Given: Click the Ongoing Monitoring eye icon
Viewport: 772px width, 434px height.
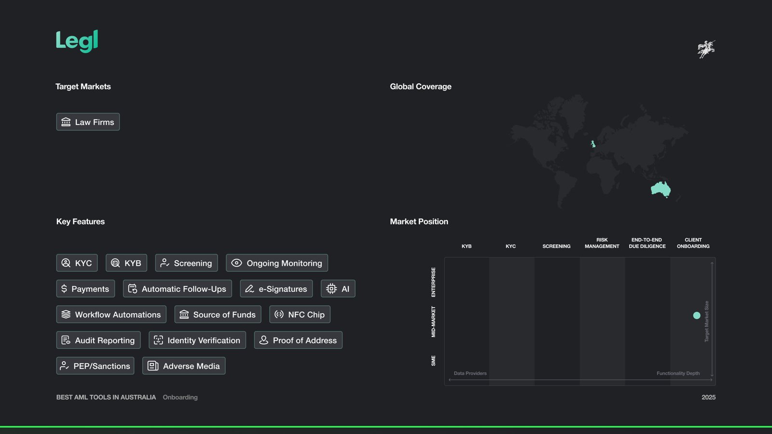Looking at the screenshot, I should pos(236,263).
